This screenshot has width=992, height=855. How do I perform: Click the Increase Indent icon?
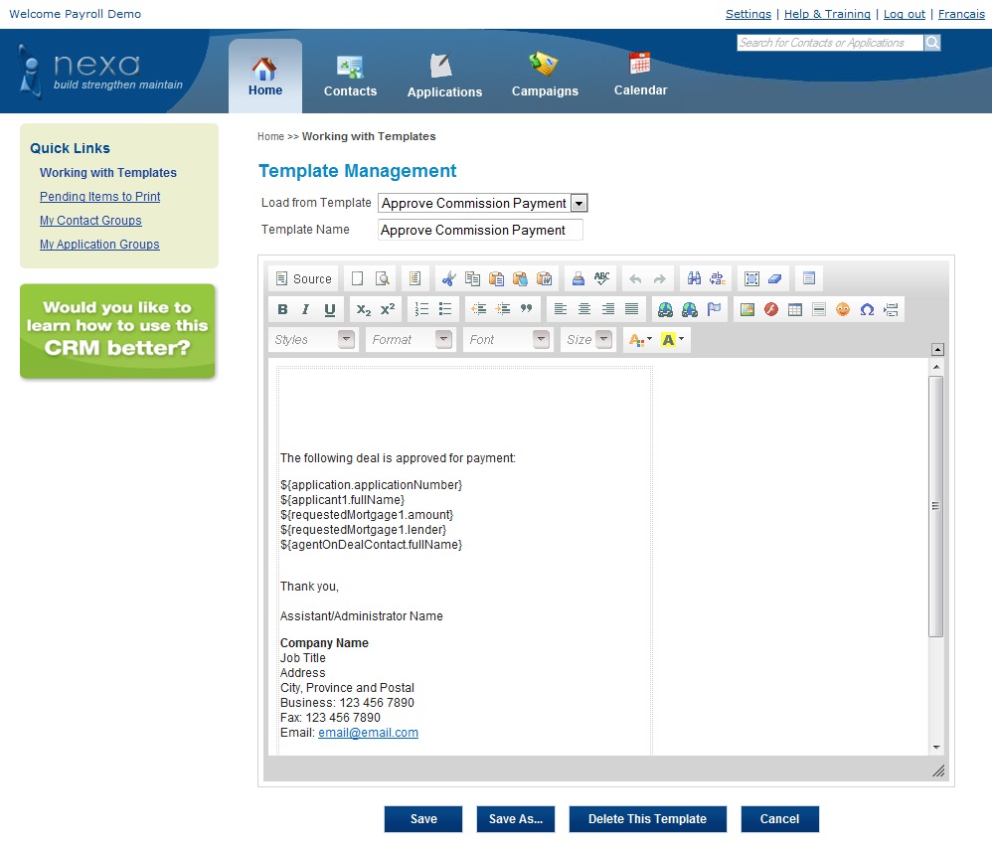(503, 309)
